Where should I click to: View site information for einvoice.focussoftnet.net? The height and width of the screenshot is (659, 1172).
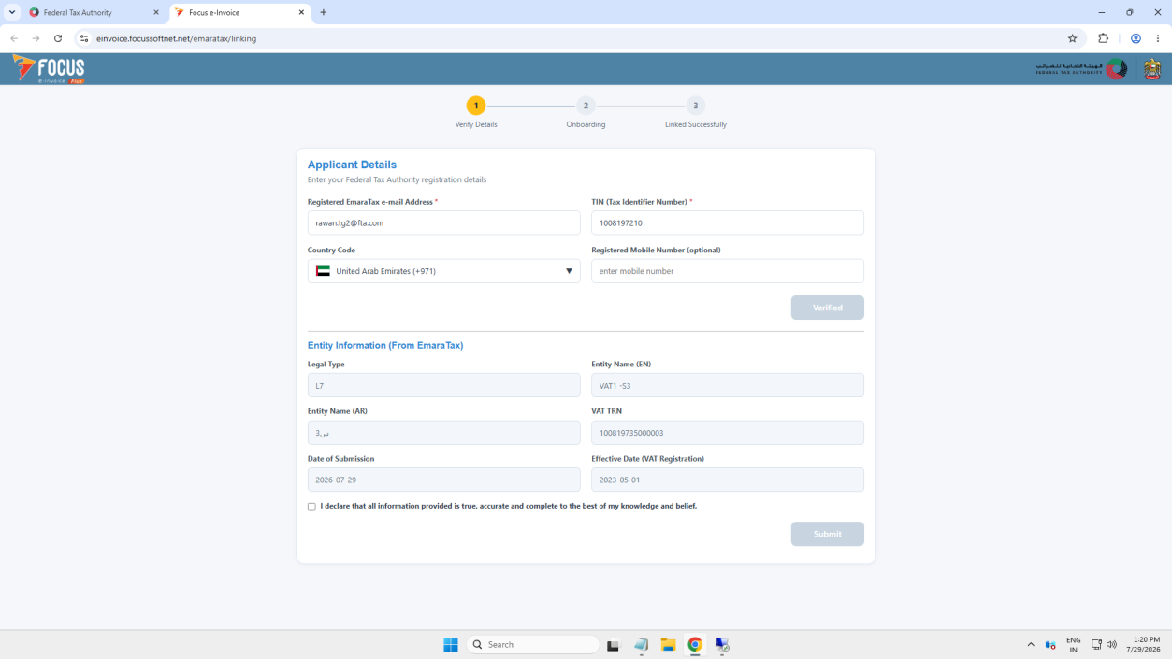(83, 38)
